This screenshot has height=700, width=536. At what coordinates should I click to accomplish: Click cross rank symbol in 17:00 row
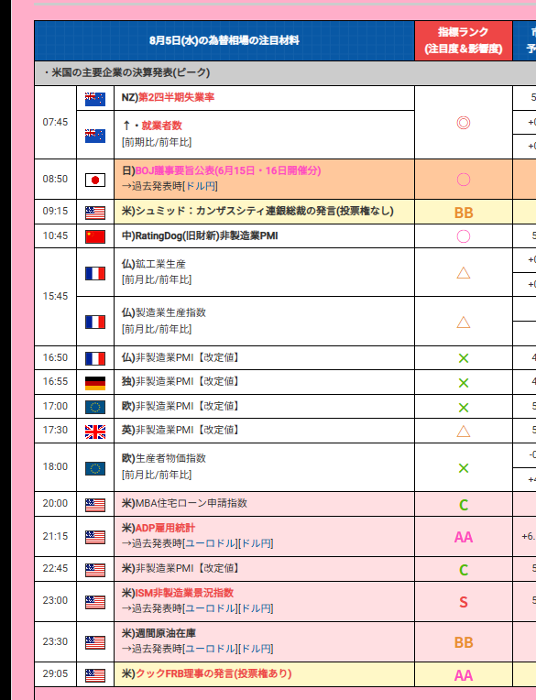[x=464, y=407]
